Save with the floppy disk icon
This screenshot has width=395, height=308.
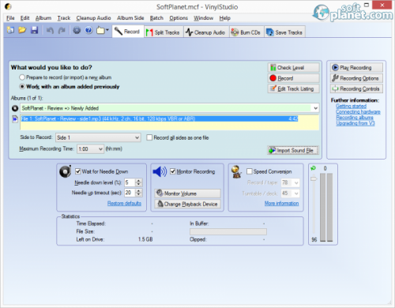(x=34, y=30)
